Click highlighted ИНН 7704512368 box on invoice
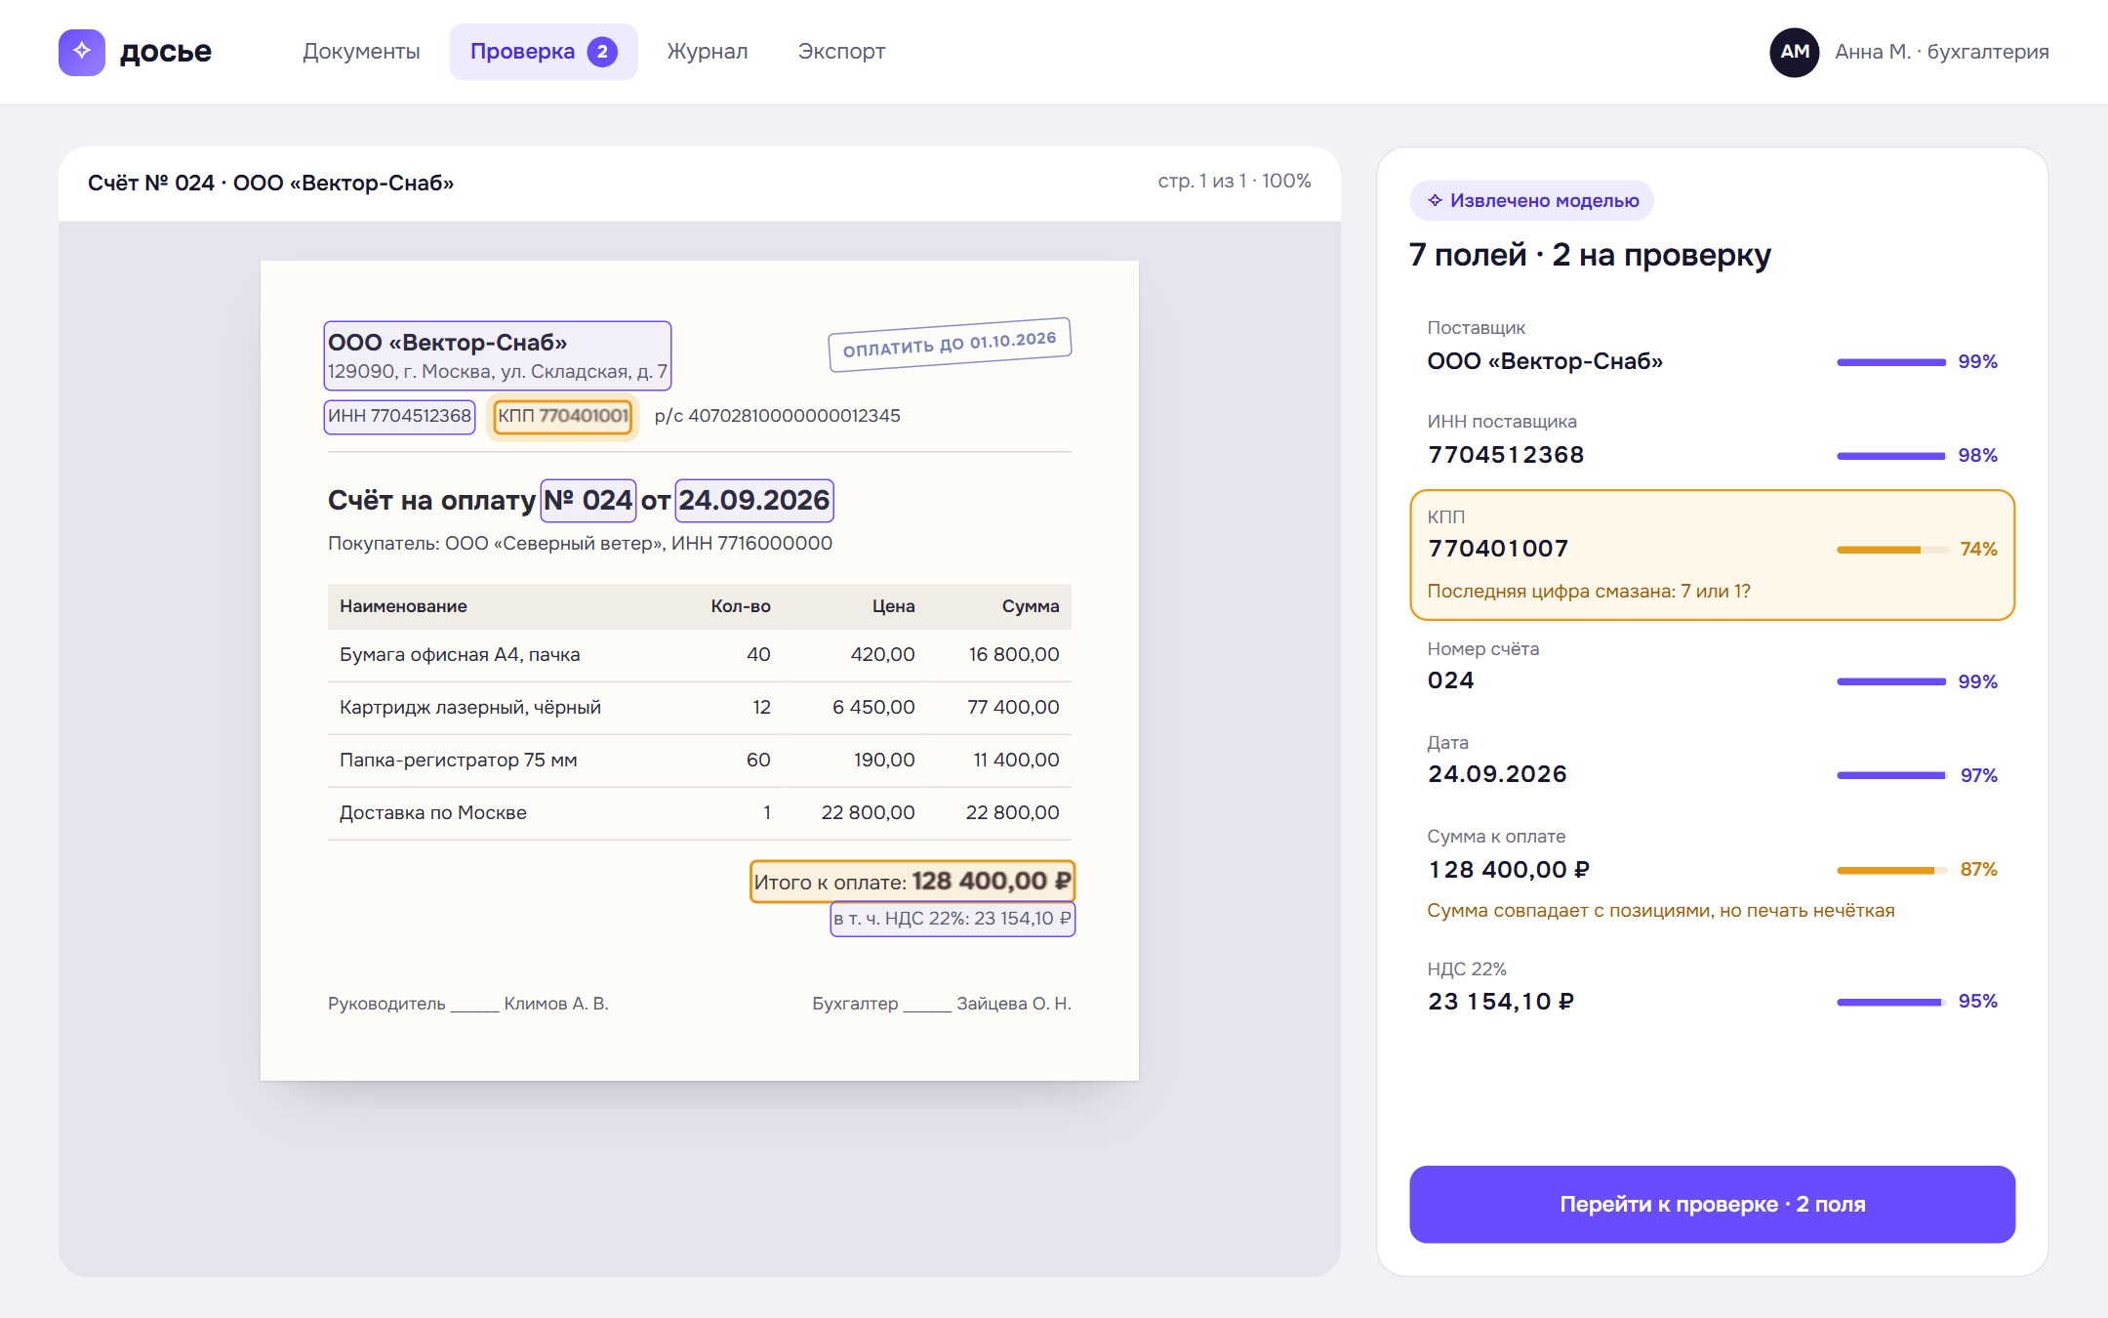Viewport: 2108px width, 1318px height. [399, 416]
